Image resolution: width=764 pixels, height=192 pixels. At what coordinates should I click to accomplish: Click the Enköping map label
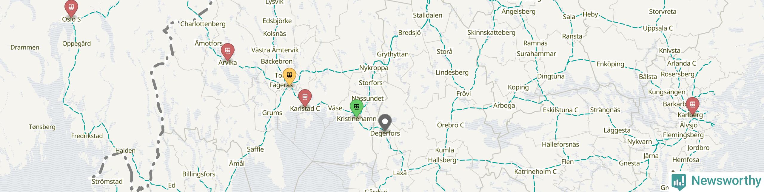tap(610, 64)
